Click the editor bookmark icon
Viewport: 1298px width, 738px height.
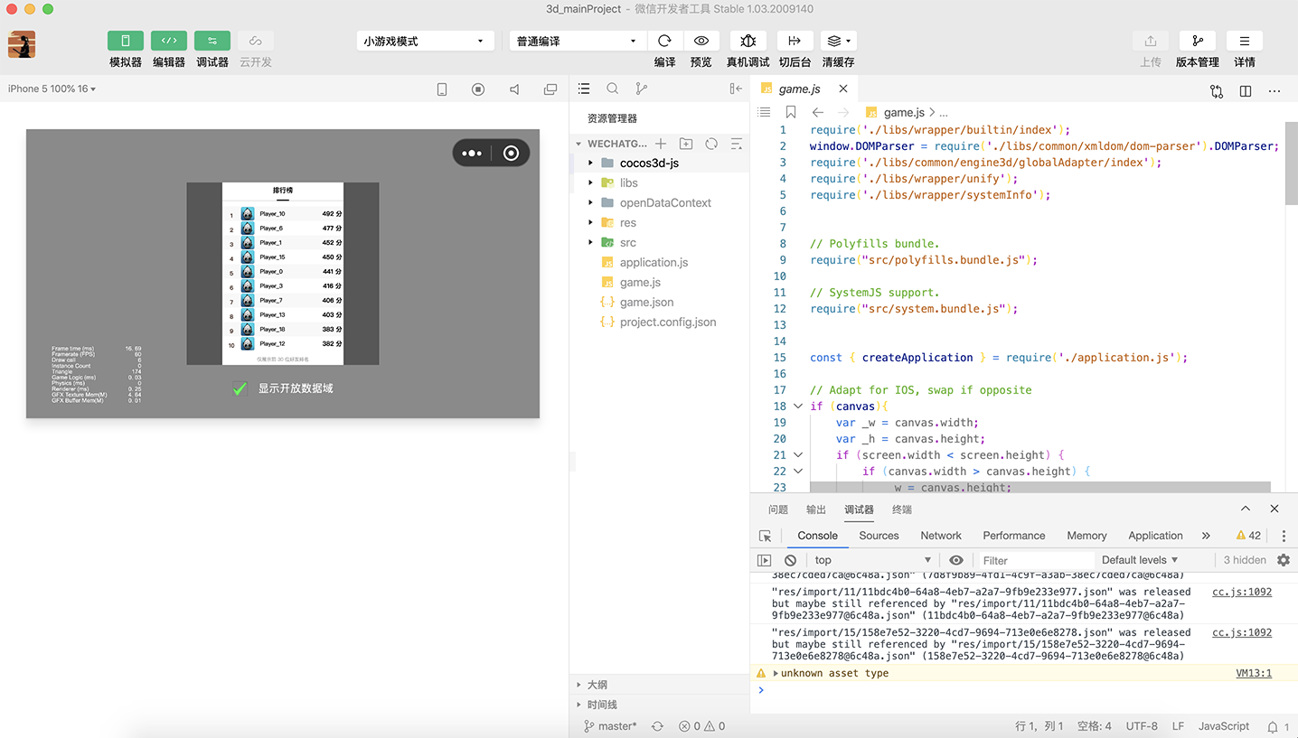coord(791,112)
